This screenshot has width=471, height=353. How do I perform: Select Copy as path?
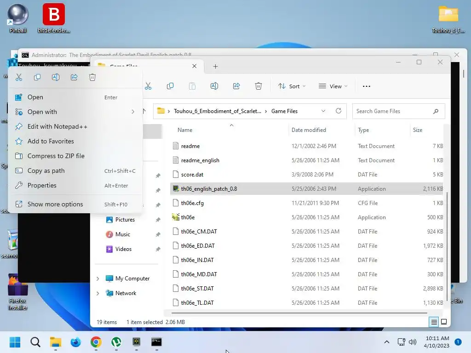[75, 171]
